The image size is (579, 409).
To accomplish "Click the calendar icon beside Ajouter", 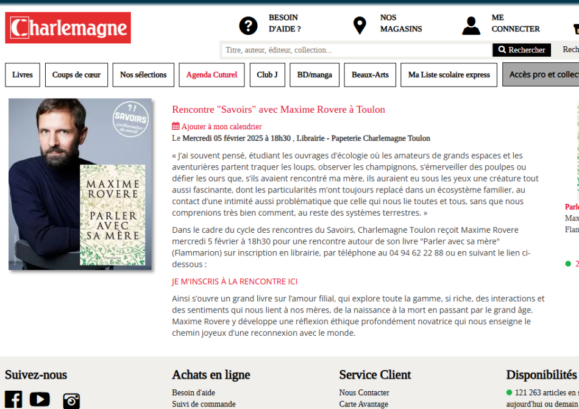I will pyautogui.click(x=176, y=127).
